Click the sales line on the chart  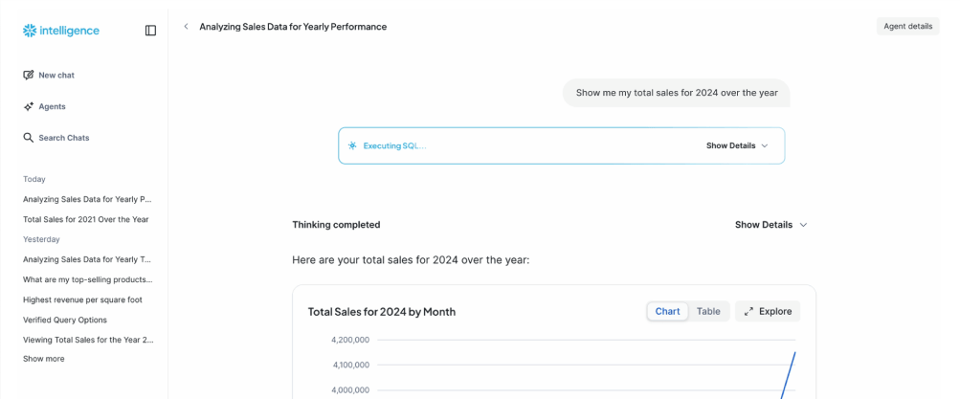[x=789, y=373]
